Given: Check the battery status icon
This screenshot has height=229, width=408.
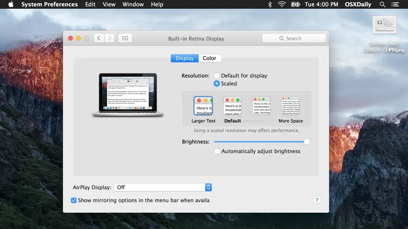Looking at the screenshot, I should pos(295,4).
